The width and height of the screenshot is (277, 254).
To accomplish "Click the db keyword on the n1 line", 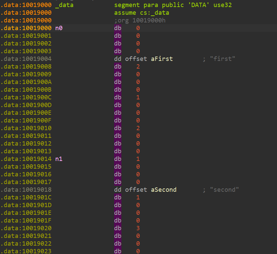I will (118, 159).
